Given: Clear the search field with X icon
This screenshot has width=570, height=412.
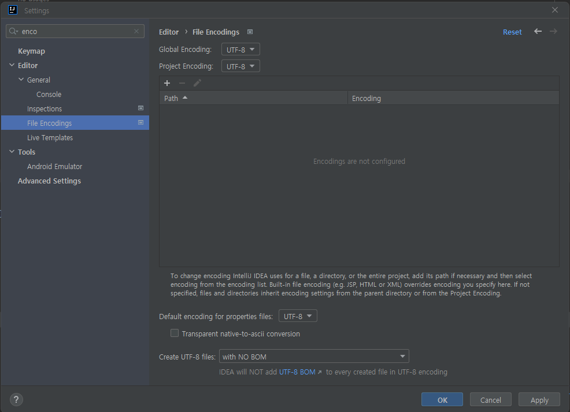Looking at the screenshot, I should (x=136, y=31).
